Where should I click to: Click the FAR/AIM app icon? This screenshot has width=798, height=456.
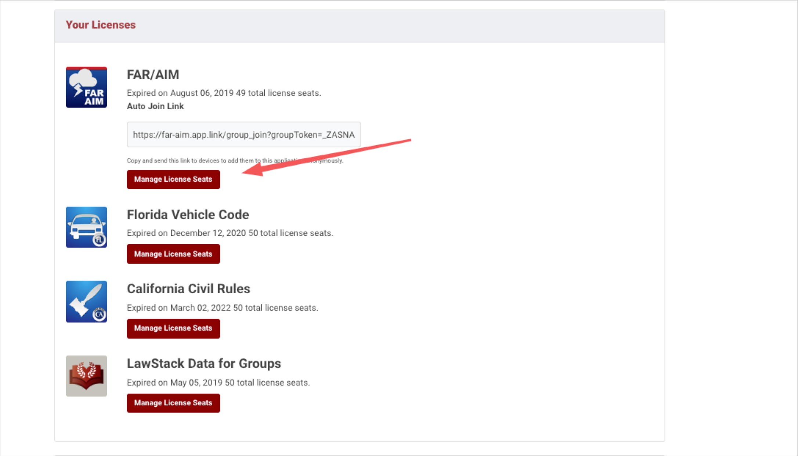(86, 87)
